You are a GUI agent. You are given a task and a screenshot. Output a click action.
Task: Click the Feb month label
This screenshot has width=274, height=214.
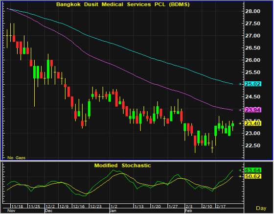click(x=188, y=211)
